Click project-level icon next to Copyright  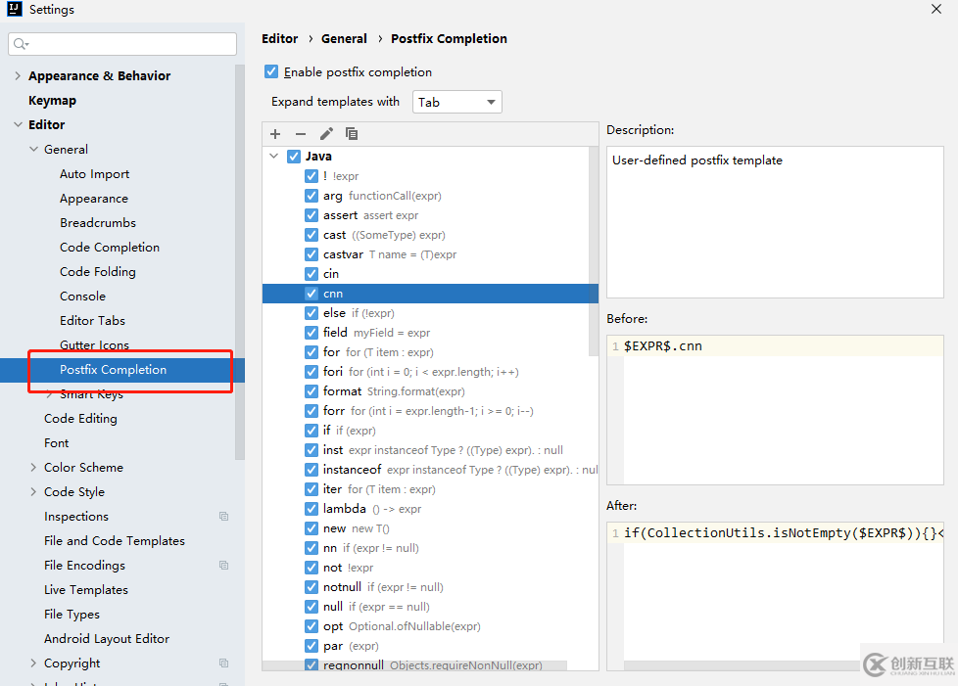pos(223,663)
